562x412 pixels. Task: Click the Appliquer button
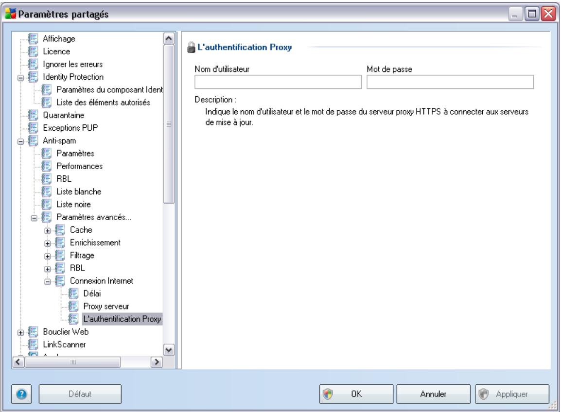(x=512, y=394)
